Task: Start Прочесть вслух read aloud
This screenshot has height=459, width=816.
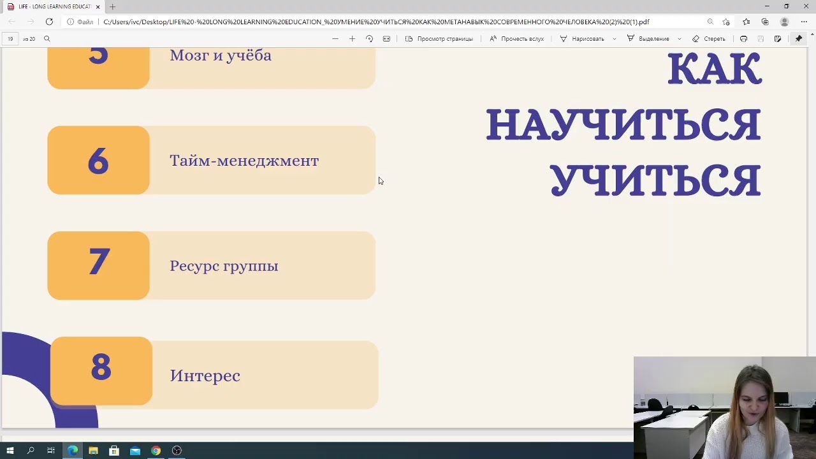Action: (516, 39)
